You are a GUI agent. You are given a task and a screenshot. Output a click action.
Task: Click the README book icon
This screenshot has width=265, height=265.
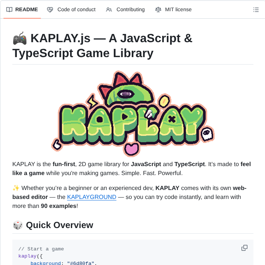tap(9, 10)
